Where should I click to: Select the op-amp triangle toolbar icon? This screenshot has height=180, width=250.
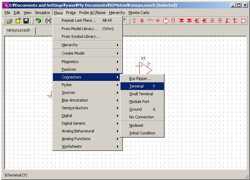[244, 21]
